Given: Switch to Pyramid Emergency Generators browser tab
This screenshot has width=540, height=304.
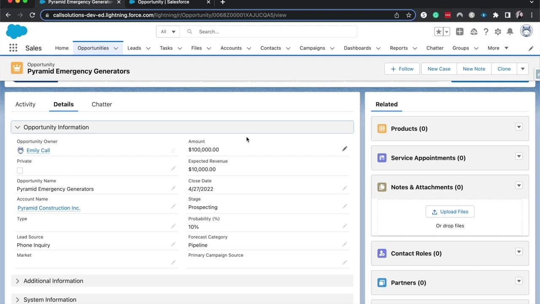Looking at the screenshot, I should 80,2.
